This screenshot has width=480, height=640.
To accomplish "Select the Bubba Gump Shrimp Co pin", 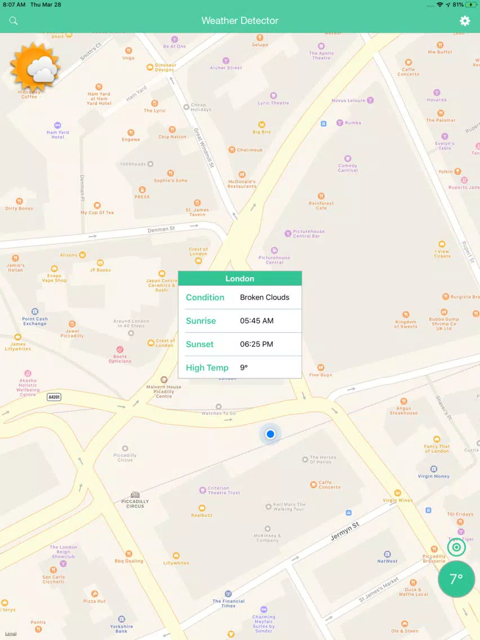I will coord(444,312).
